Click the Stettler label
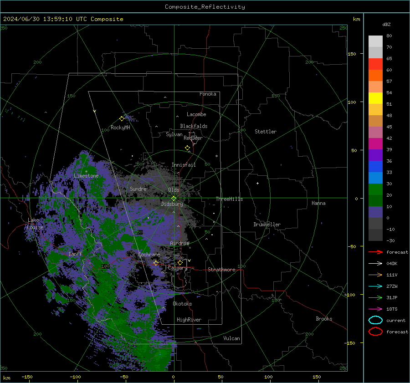Screen dimensions: 410x383 266,132
